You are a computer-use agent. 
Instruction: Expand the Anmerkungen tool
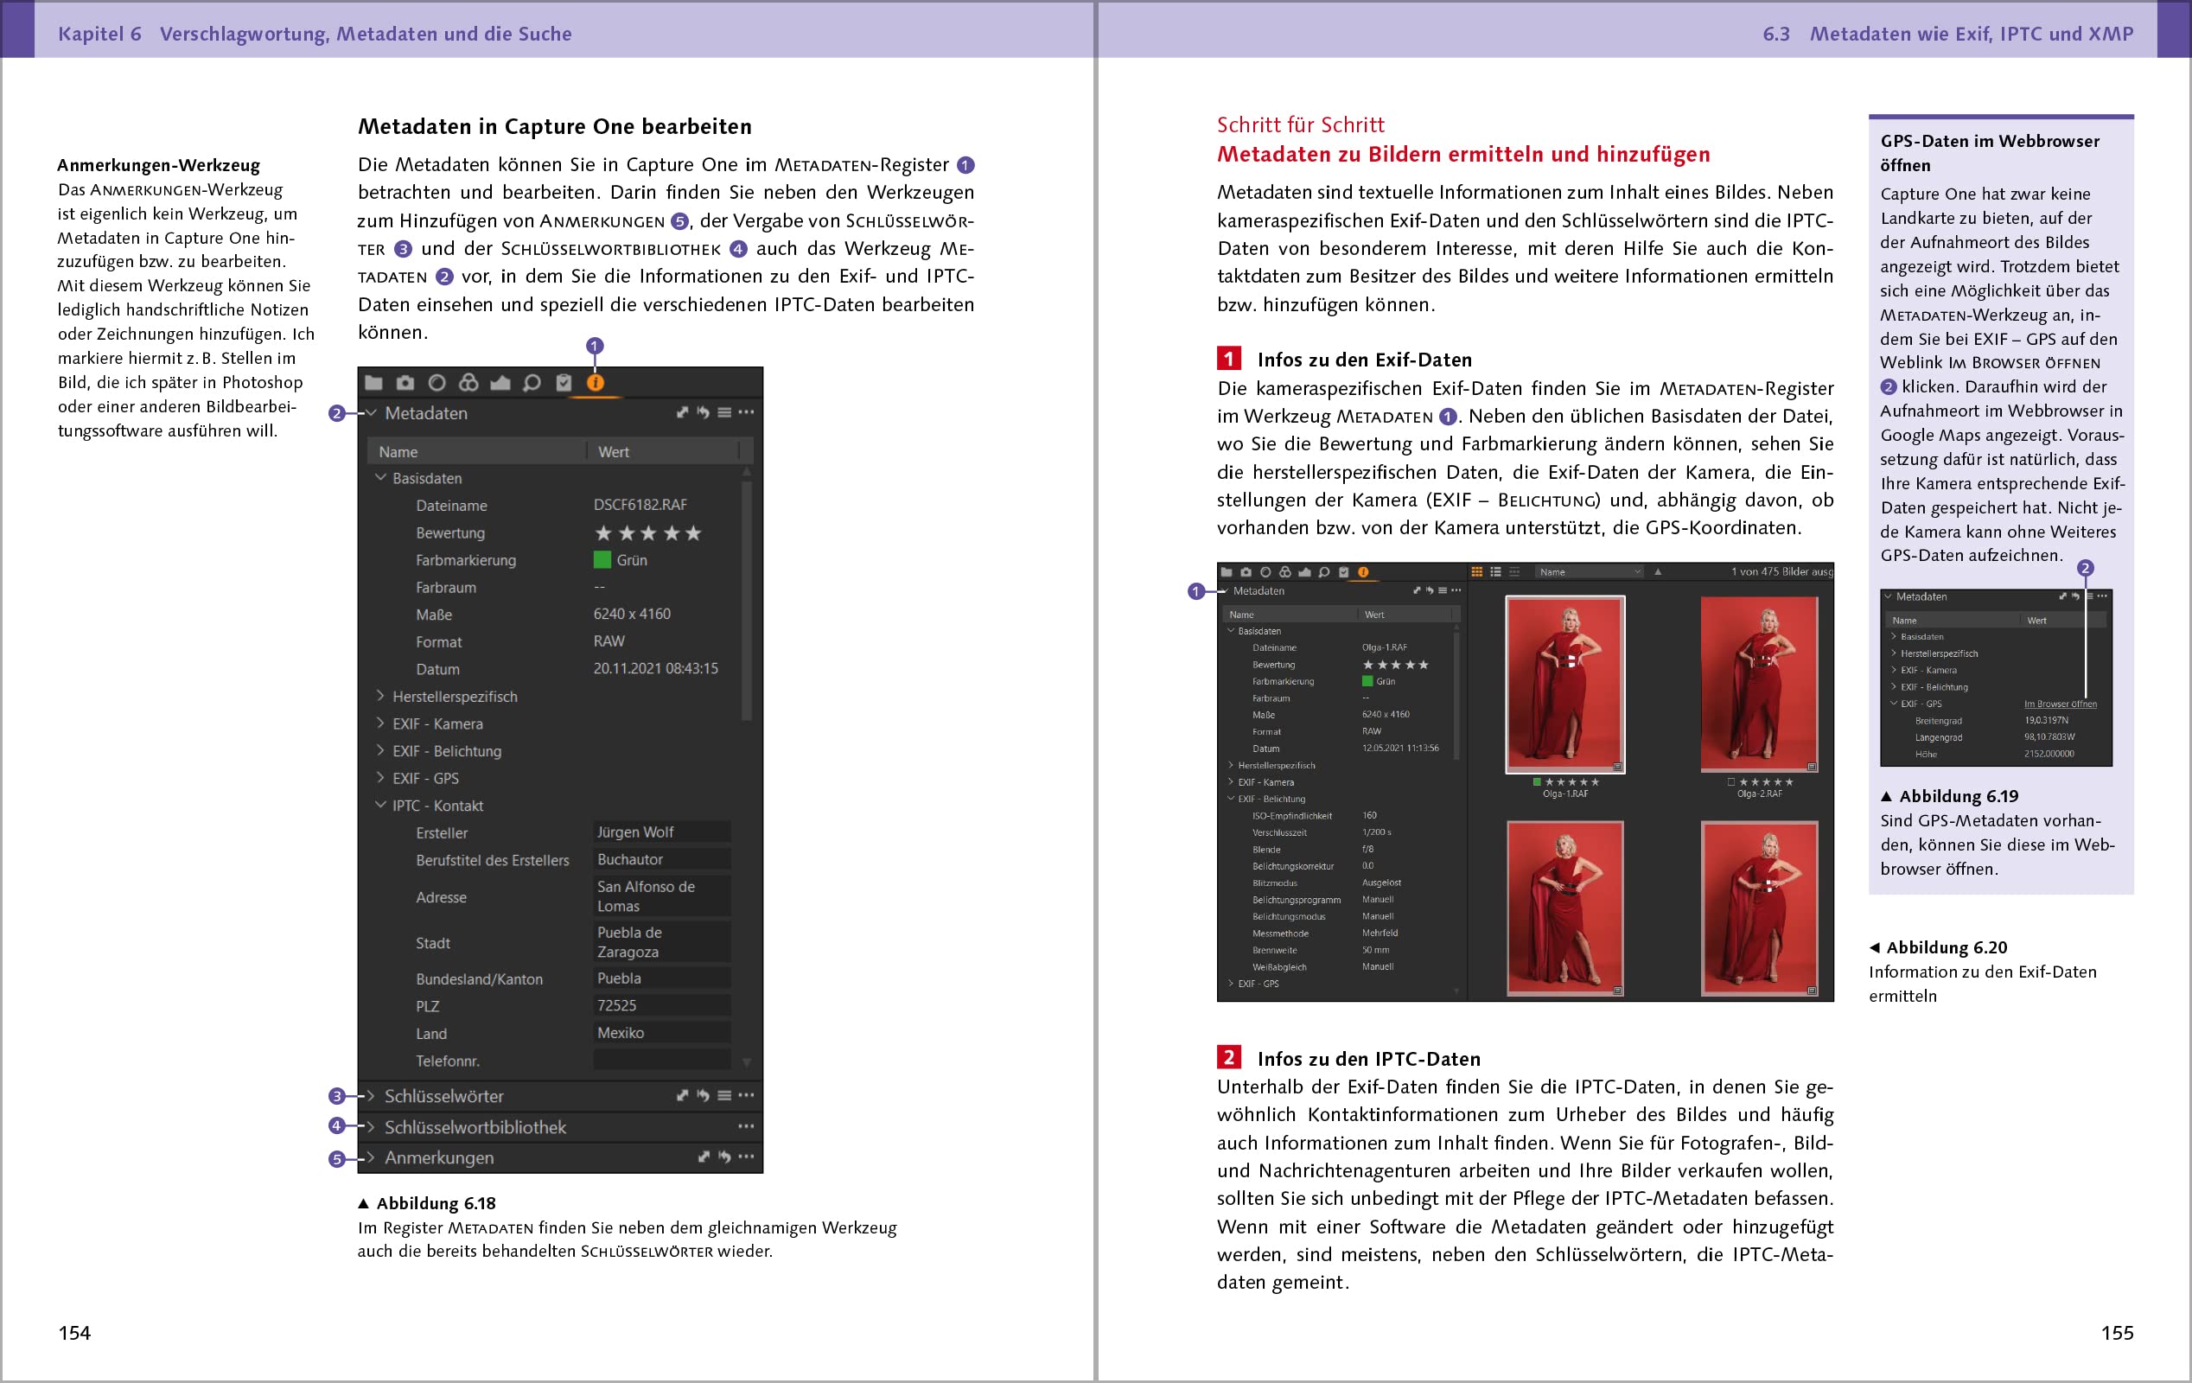372,1157
